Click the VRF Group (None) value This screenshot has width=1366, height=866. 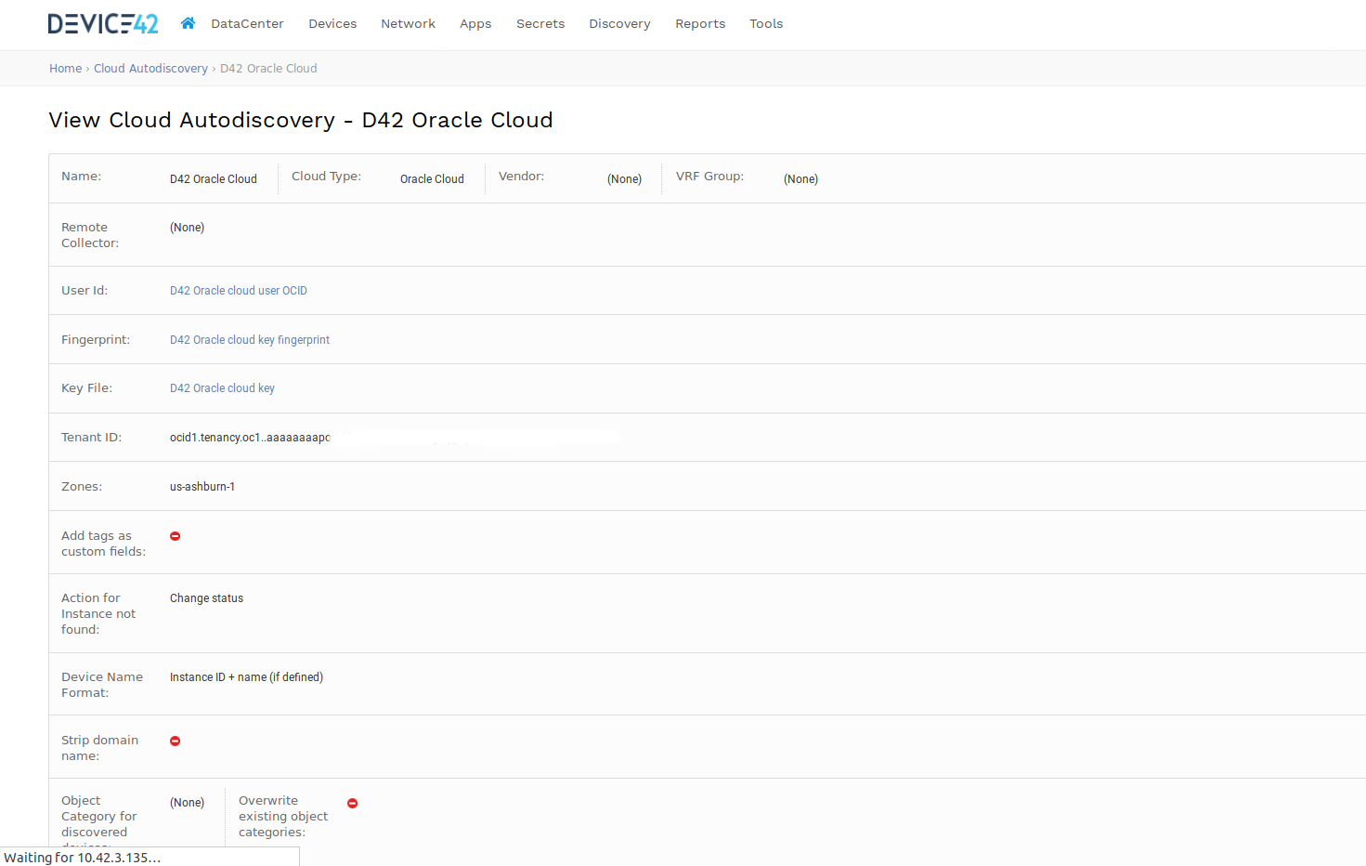coord(800,179)
